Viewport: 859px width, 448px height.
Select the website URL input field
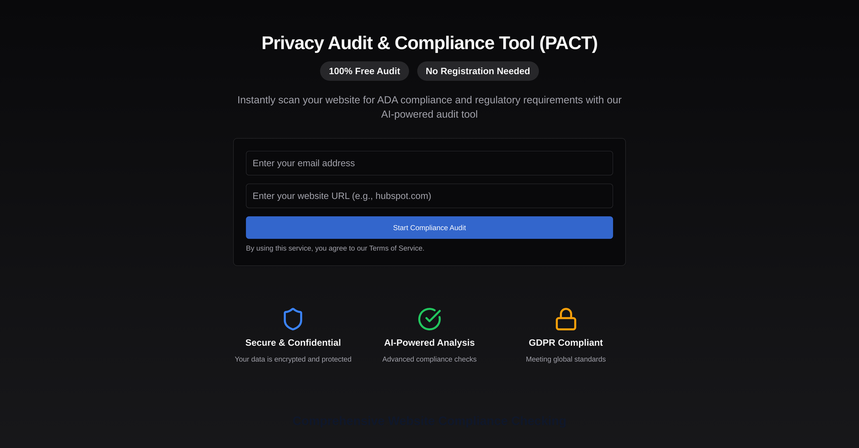[429, 196]
